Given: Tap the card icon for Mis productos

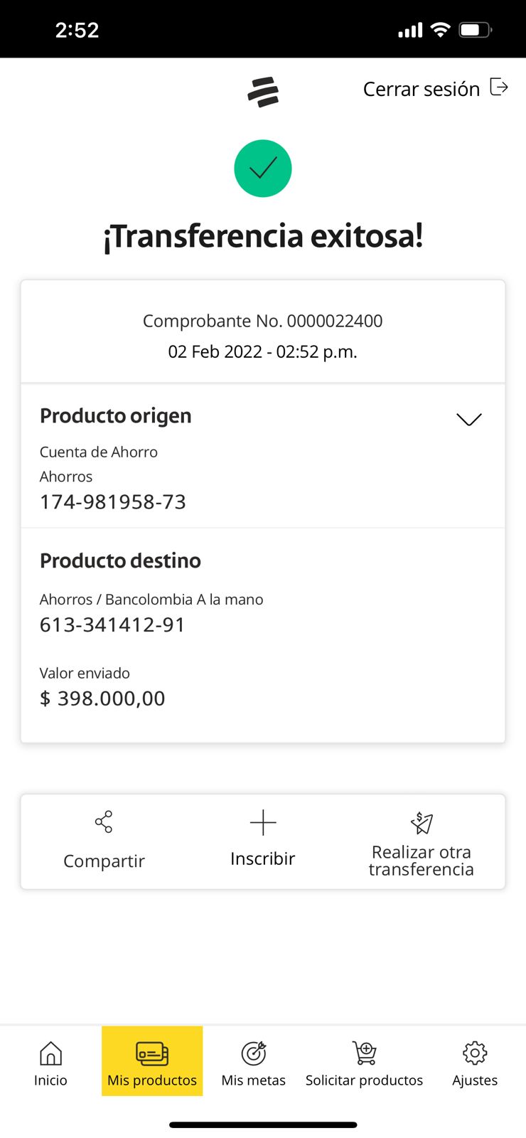Looking at the screenshot, I should tap(152, 1053).
